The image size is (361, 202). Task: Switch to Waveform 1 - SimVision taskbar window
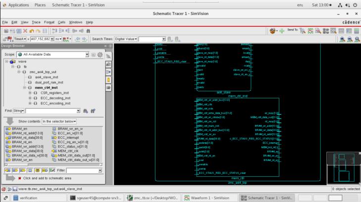(x=210, y=198)
